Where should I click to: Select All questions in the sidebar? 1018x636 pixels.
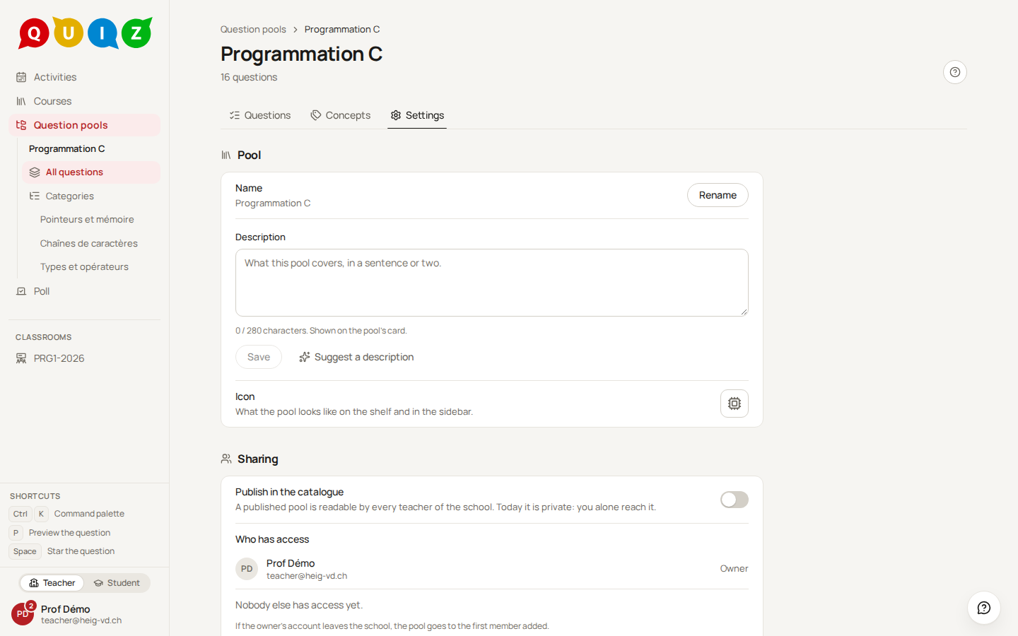[x=91, y=172]
